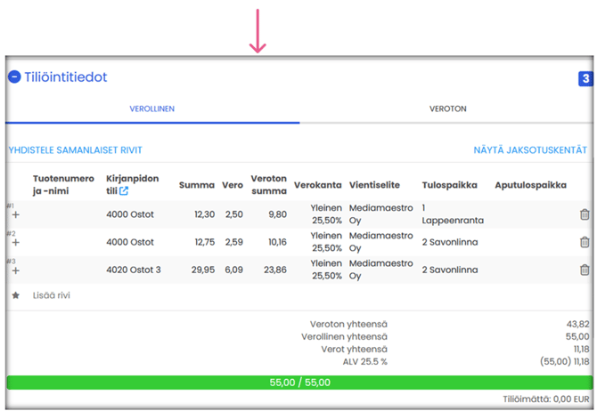The image size is (597, 411).
Task: Switch to the Veroton tab
Action: 447,109
